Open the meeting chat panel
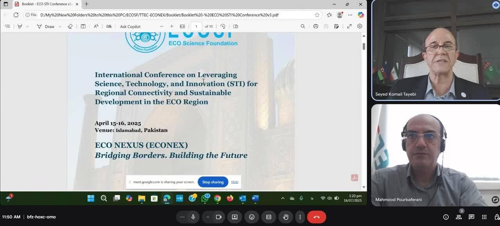 (x=471, y=217)
